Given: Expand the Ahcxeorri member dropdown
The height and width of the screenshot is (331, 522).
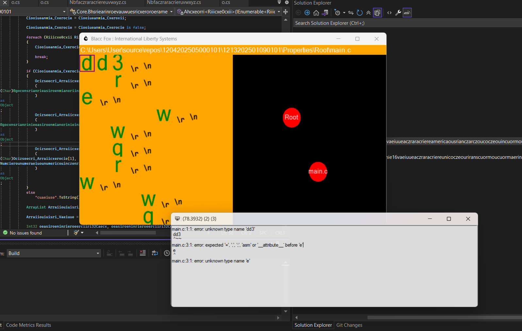Looking at the screenshot, I should (279, 12).
